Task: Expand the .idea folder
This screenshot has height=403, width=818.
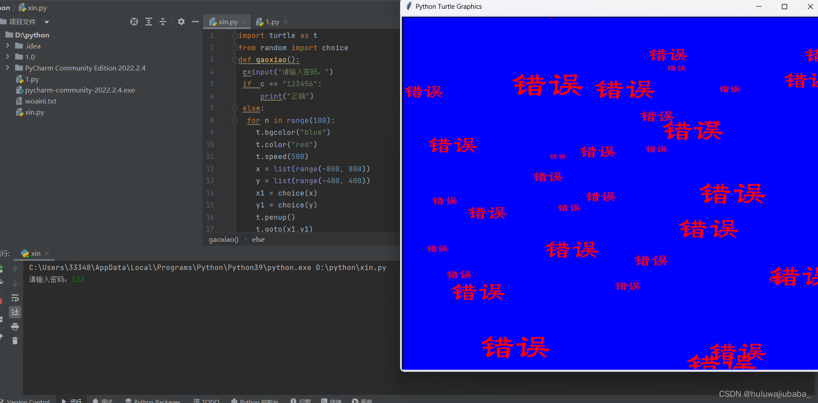Action: click(x=8, y=46)
